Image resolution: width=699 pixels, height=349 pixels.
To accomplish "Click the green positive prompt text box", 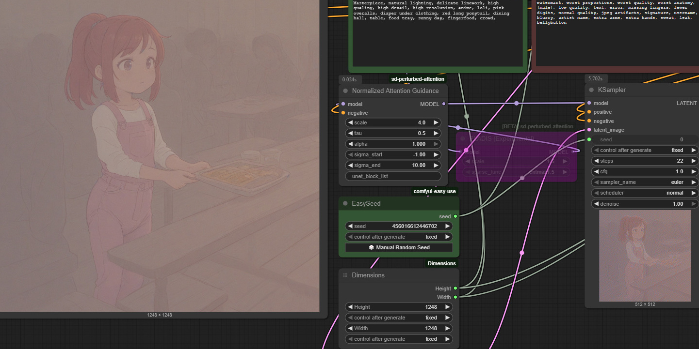I will pos(438,33).
